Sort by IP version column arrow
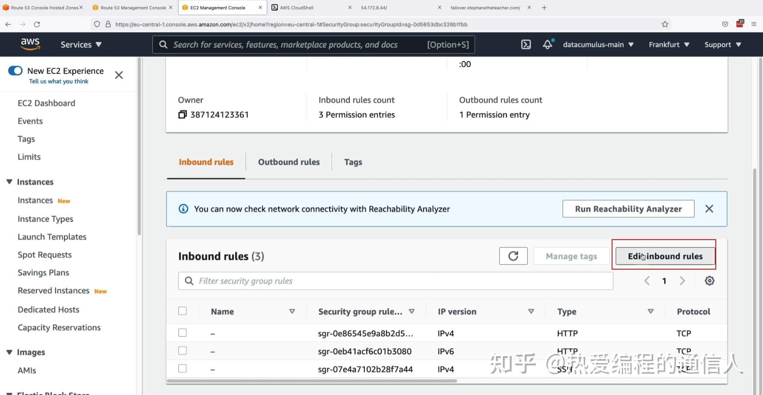Image resolution: width=763 pixels, height=395 pixels. (x=531, y=311)
